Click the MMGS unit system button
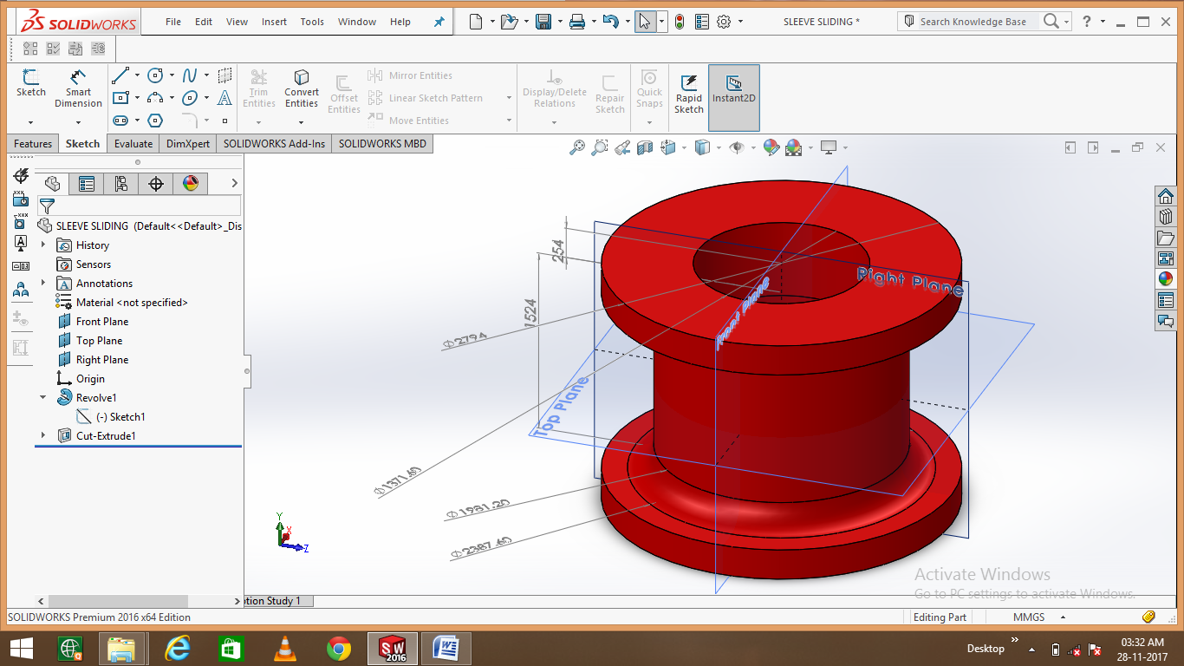The height and width of the screenshot is (666, 1184). [1029, 617]
